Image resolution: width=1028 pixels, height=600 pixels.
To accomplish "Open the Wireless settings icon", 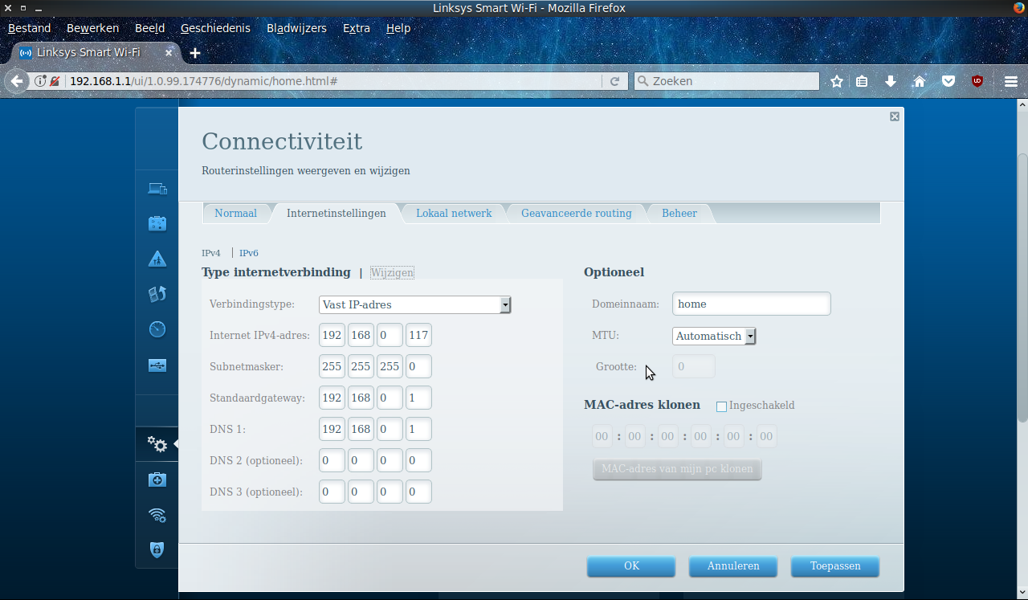I will [157, 515].
